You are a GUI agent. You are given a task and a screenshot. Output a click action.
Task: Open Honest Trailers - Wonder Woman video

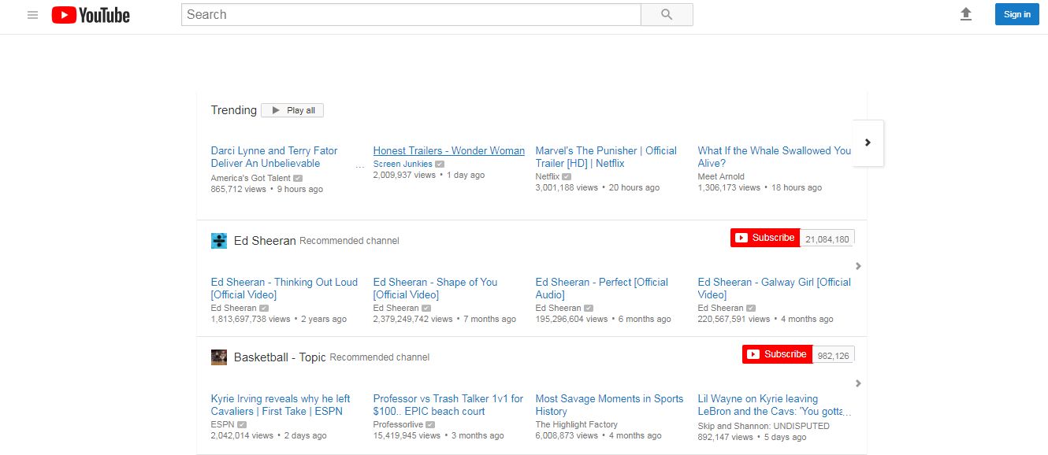449,150
